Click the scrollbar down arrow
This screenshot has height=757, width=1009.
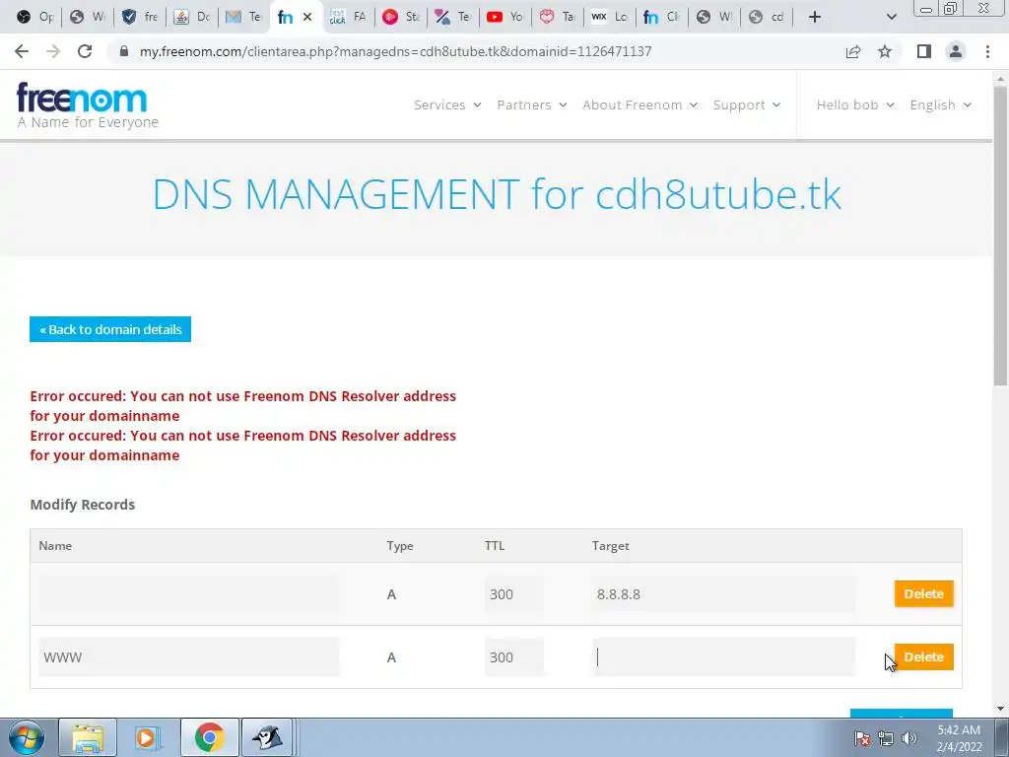[1000, 709]
